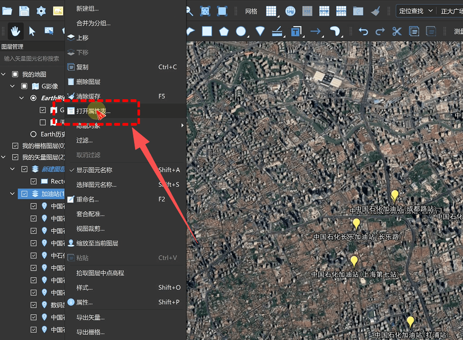Open dropdown arrow of grid table icon
463x340 pixels.
(x=278, y=16)
